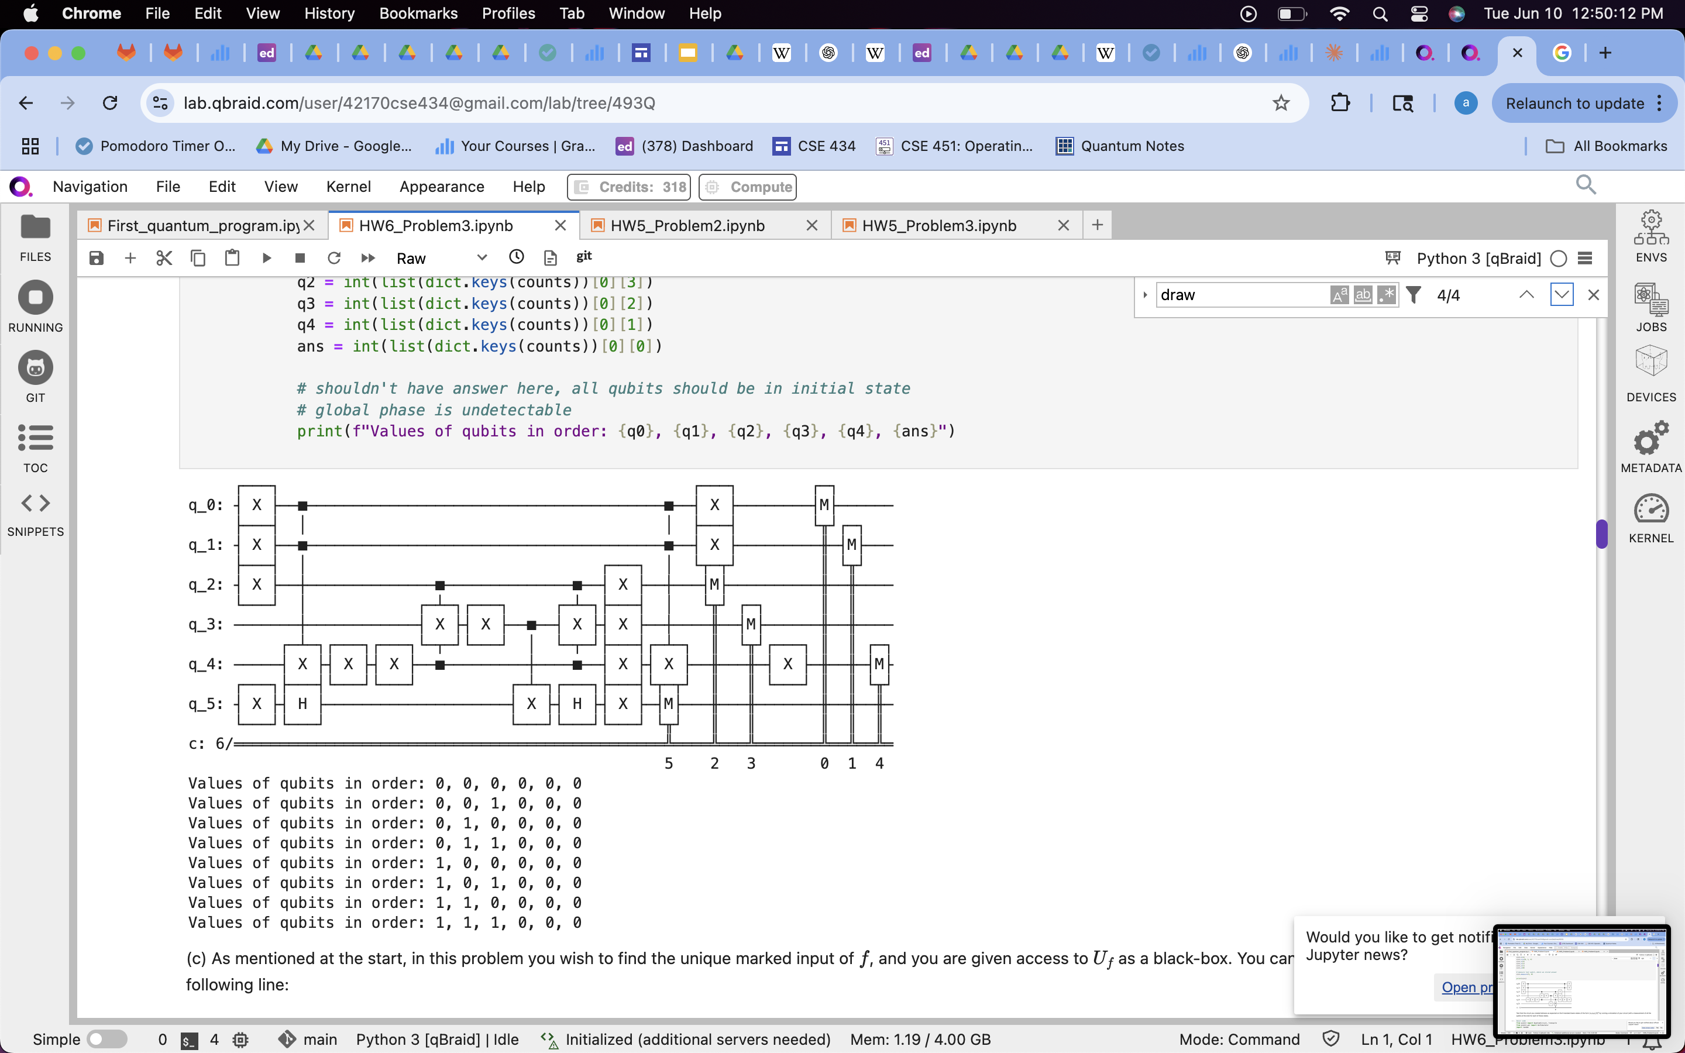Viewport: 1685px width, 1053px height.
Task: Open execution time clock icon in toolbar
Action: click(516, 257)
